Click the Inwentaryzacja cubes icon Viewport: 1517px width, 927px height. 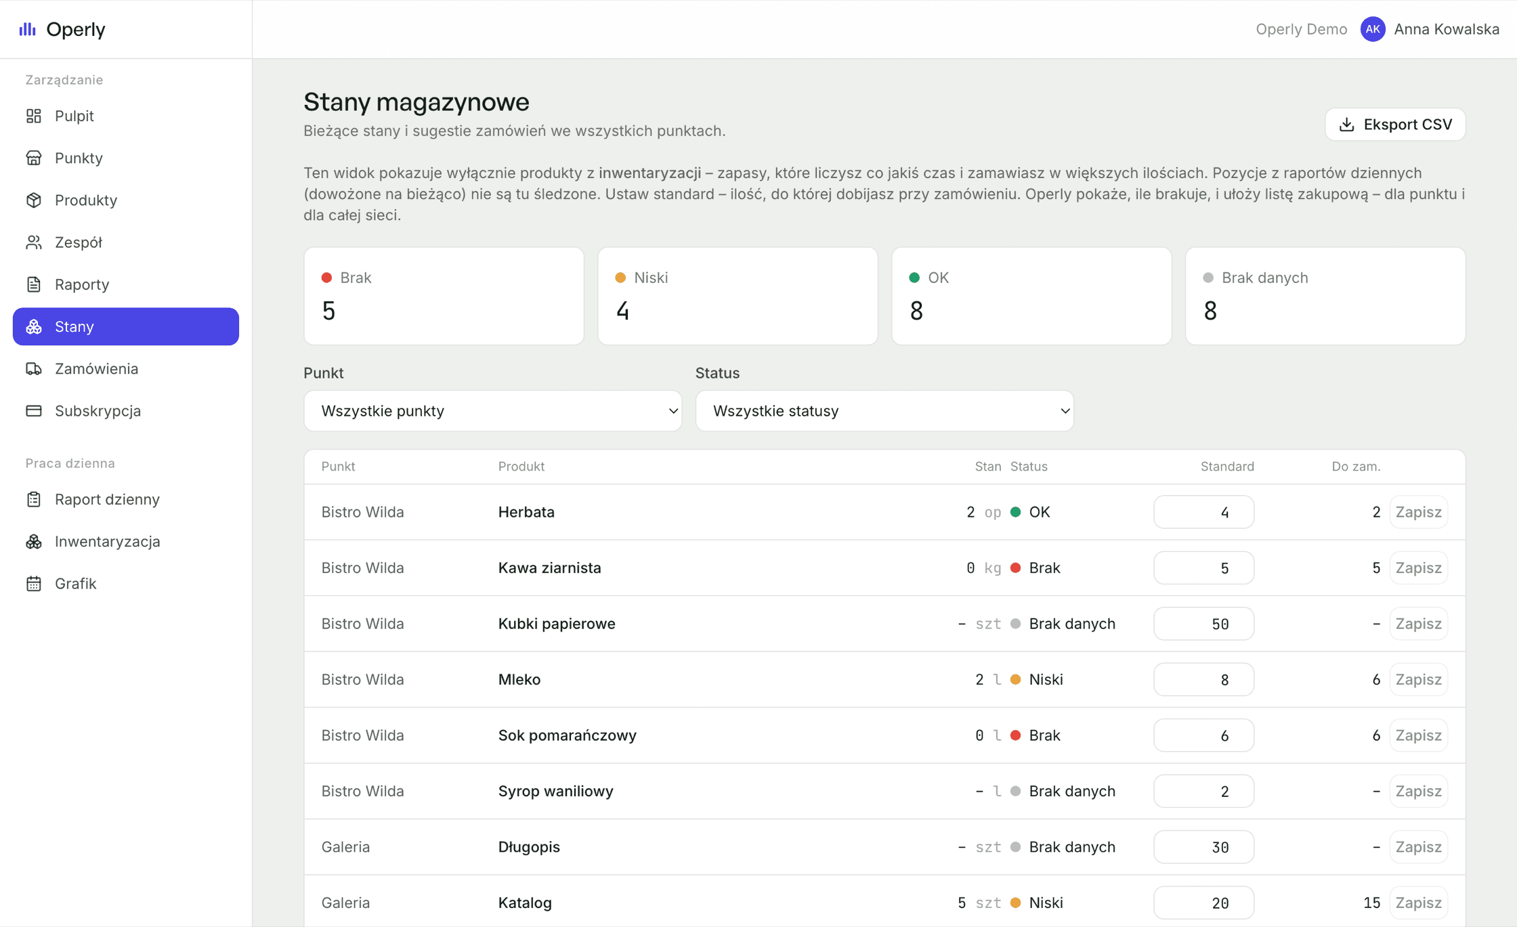tap(34, 541)
